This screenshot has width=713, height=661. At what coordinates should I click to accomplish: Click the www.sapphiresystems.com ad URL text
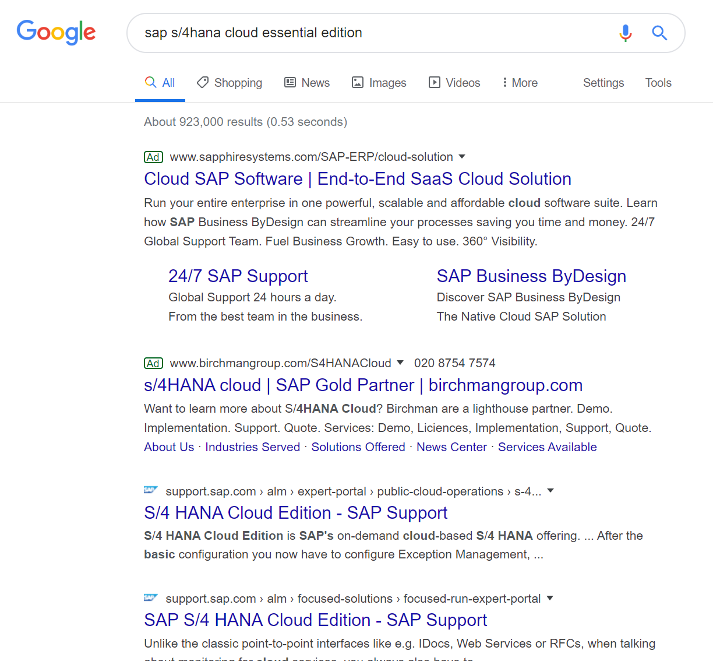(x=311, y=157)
